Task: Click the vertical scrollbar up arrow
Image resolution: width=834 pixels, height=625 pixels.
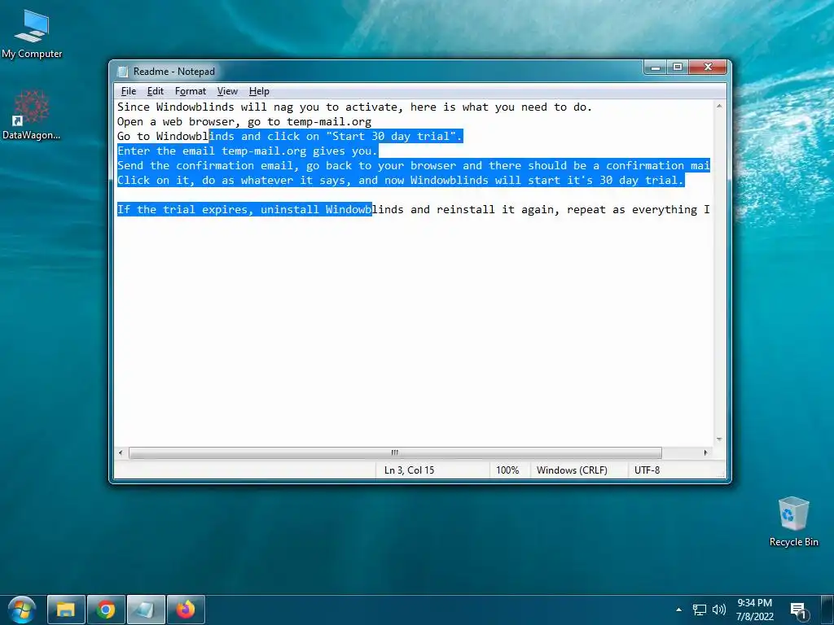Action: [x=719, y=107]
